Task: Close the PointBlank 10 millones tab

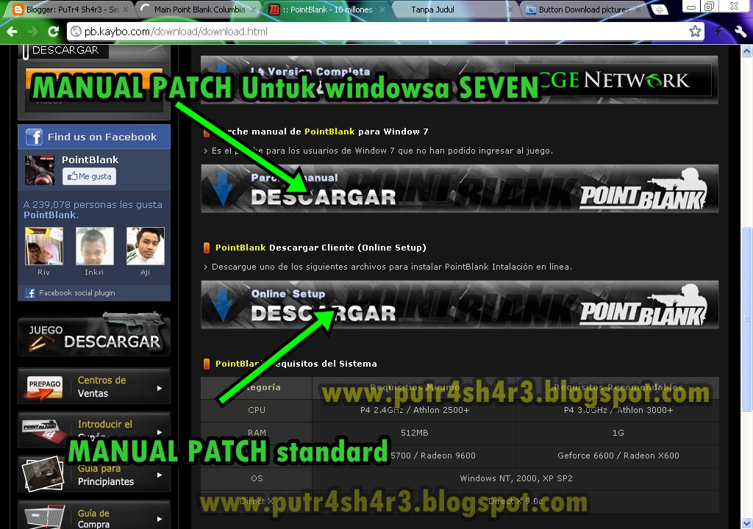Action: pos(382,9)
